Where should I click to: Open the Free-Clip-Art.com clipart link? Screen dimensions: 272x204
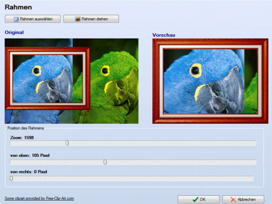pos(39,199)
